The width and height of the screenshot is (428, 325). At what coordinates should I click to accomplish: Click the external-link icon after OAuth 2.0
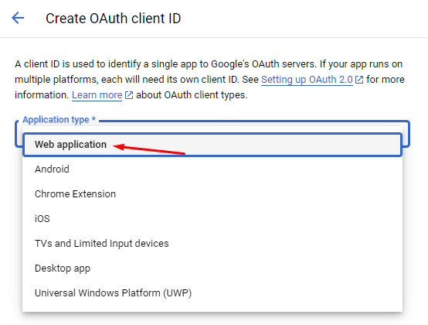359,80
